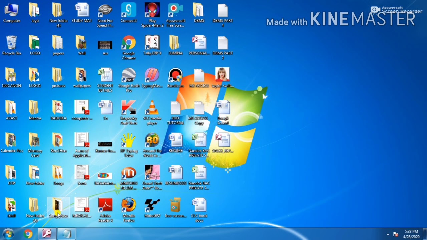Image resolution: width=427 pixels, height=240 pixels.
Task: Select the Joyti folder
Action: click(x=35, y=13)
